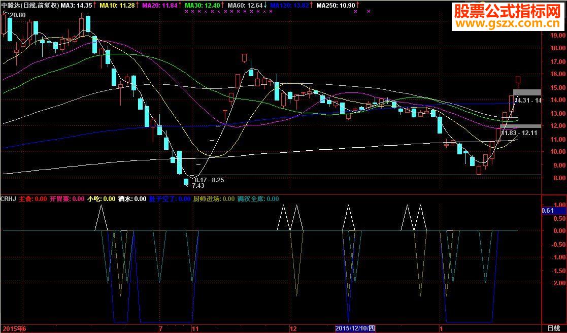Image resolution: width=567 pixels, height=333 pixels.
Task: Click the month 1 marker on time axis
Action: pos(441,329)
